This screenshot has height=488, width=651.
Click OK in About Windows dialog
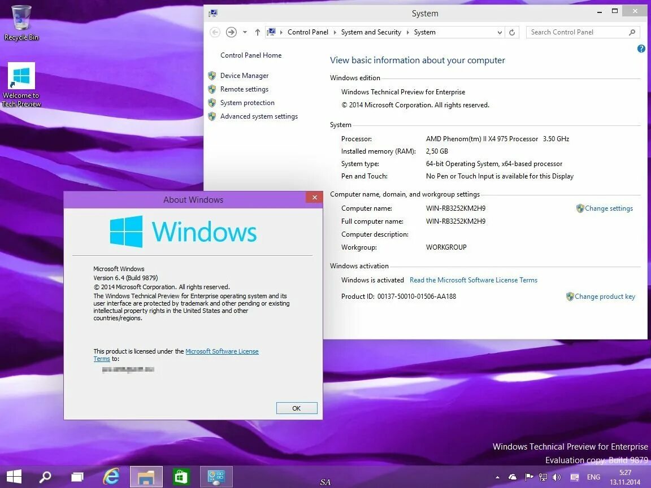pyautogui.click(x=297, y=408)
